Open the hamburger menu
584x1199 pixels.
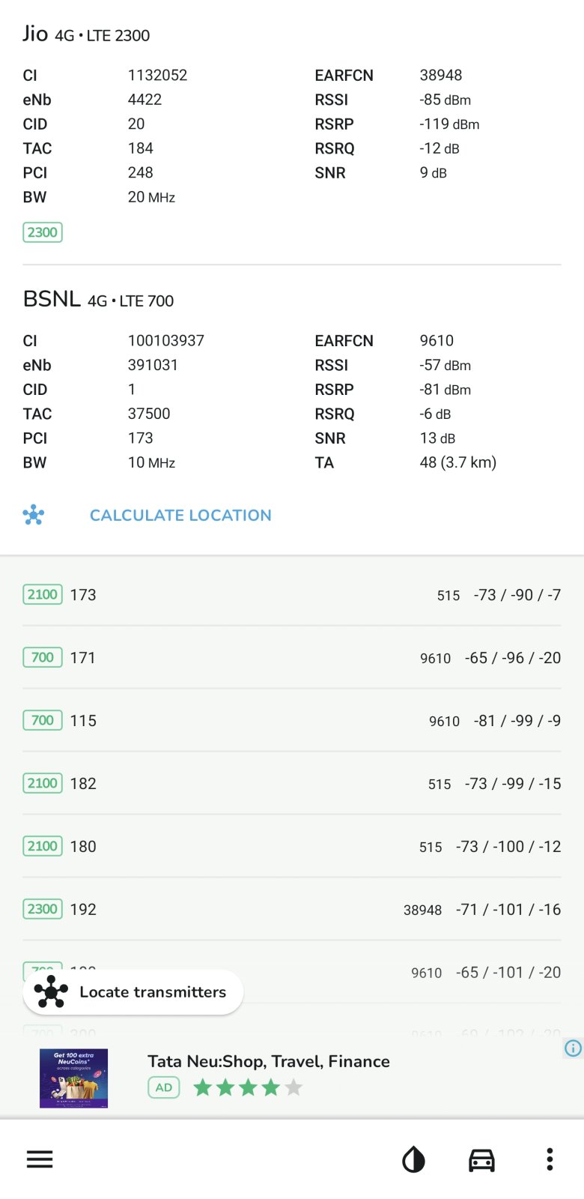[40, 1159]
